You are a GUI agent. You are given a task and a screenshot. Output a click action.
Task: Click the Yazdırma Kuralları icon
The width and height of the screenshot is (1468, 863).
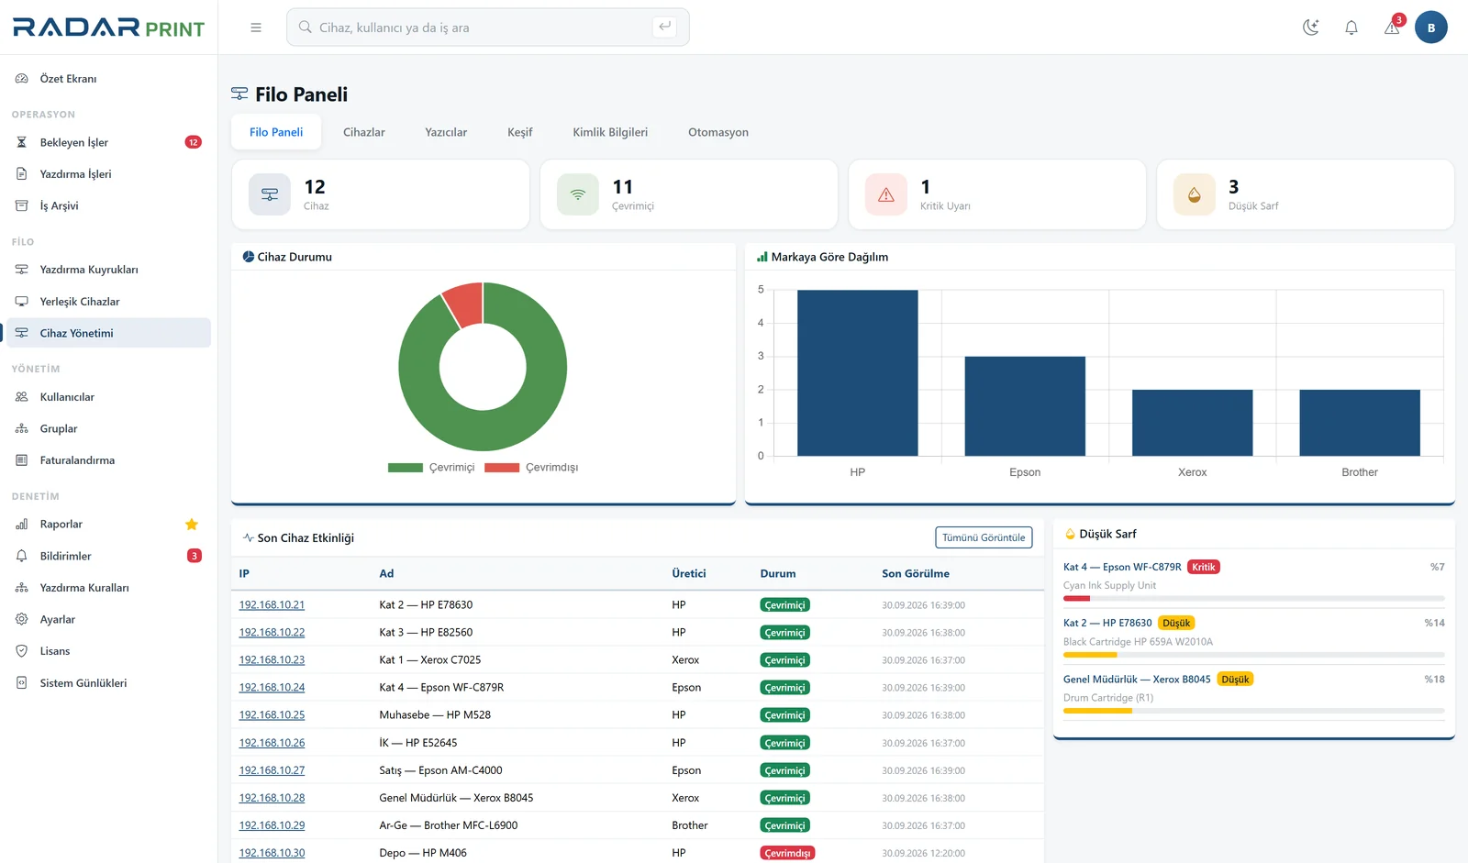(22, 588)
